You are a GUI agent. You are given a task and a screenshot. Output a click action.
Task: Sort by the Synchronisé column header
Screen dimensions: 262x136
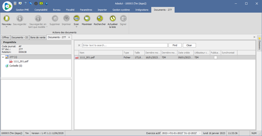(x=229, y=53)
